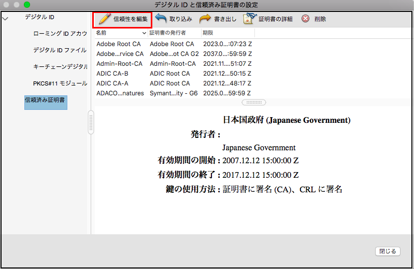Viewport: 414px width, 269px height.
Task: Select the Admin-Root-CA name cell
Action: click(x=119, y=64)
